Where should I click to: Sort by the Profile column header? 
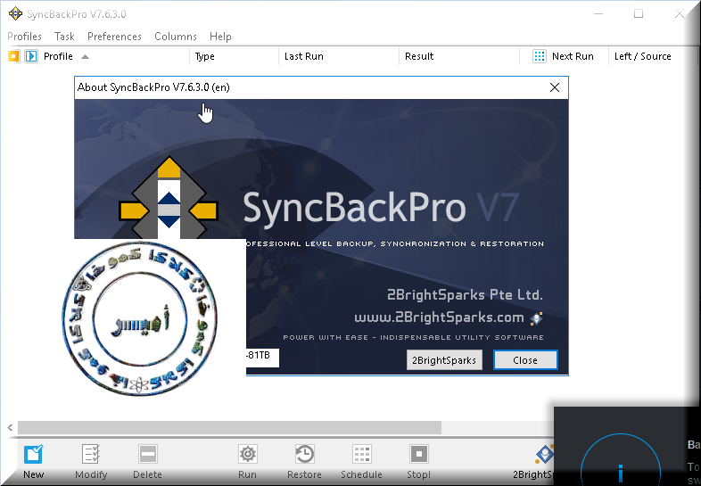(58, 56)
